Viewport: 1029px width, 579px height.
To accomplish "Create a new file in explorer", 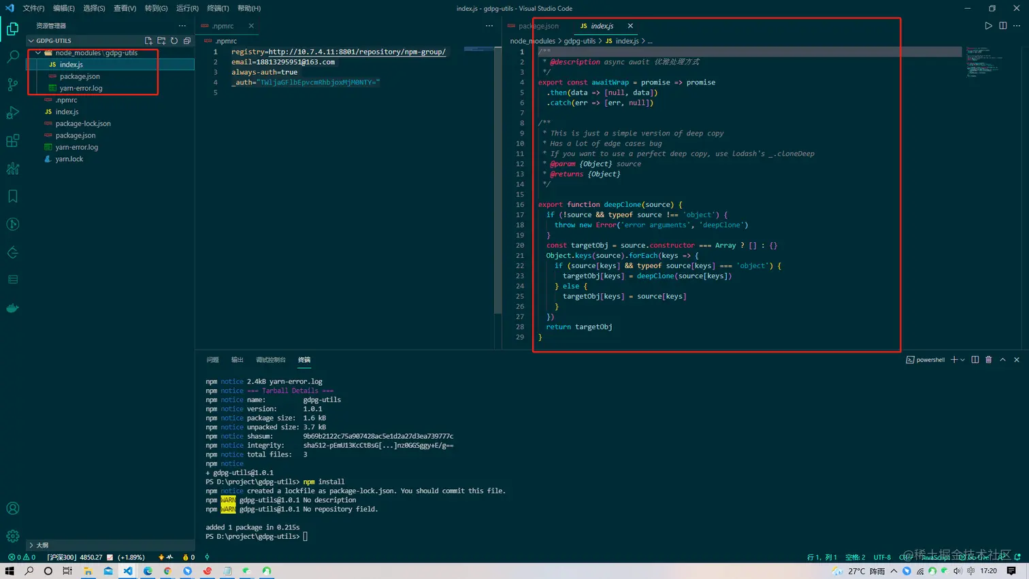I will click(x=148, y=41).
